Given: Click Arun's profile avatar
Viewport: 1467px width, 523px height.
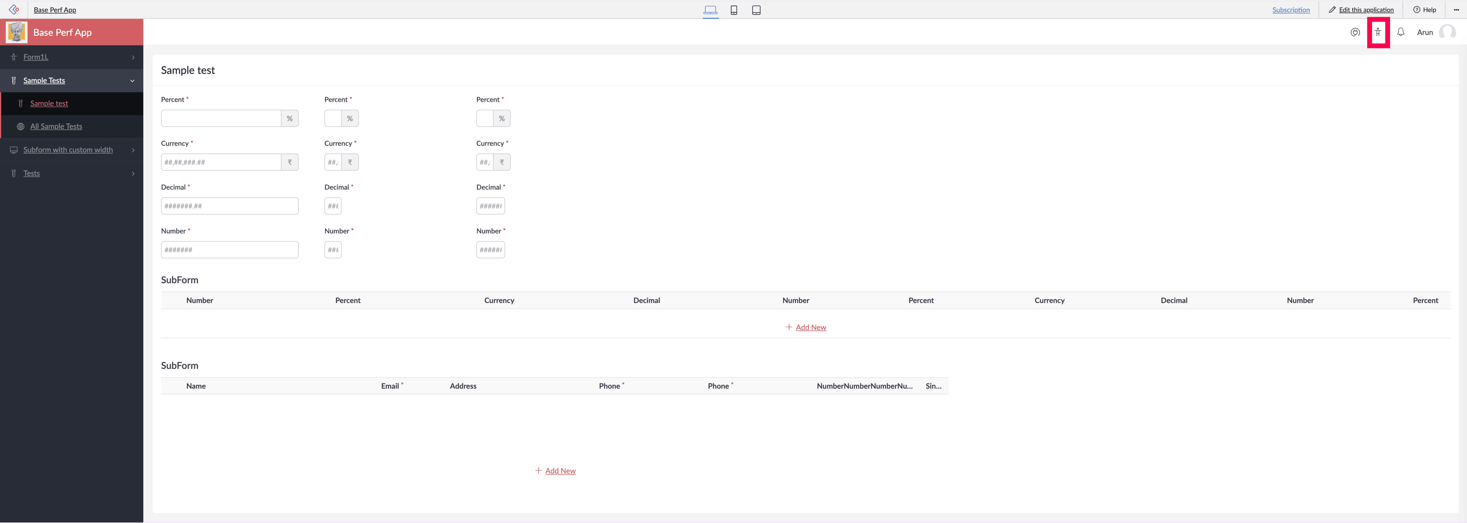Looking at the screenshot, I should (1446, 33).
